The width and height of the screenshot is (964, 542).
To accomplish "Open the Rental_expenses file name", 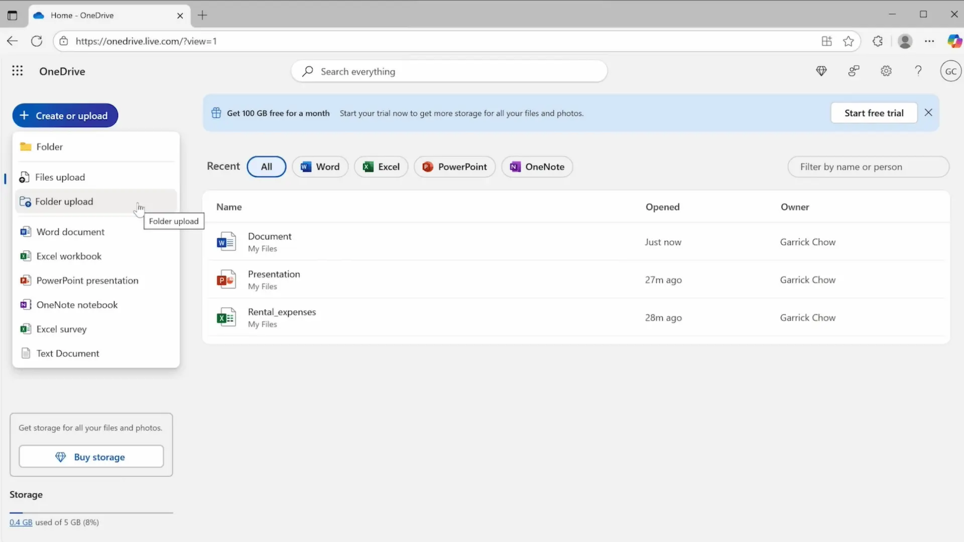I will pos(282,312).
